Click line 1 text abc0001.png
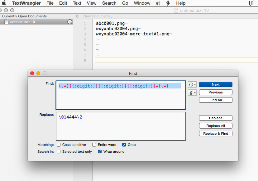This screenshot has width=258, height=181. pos(110,24)
